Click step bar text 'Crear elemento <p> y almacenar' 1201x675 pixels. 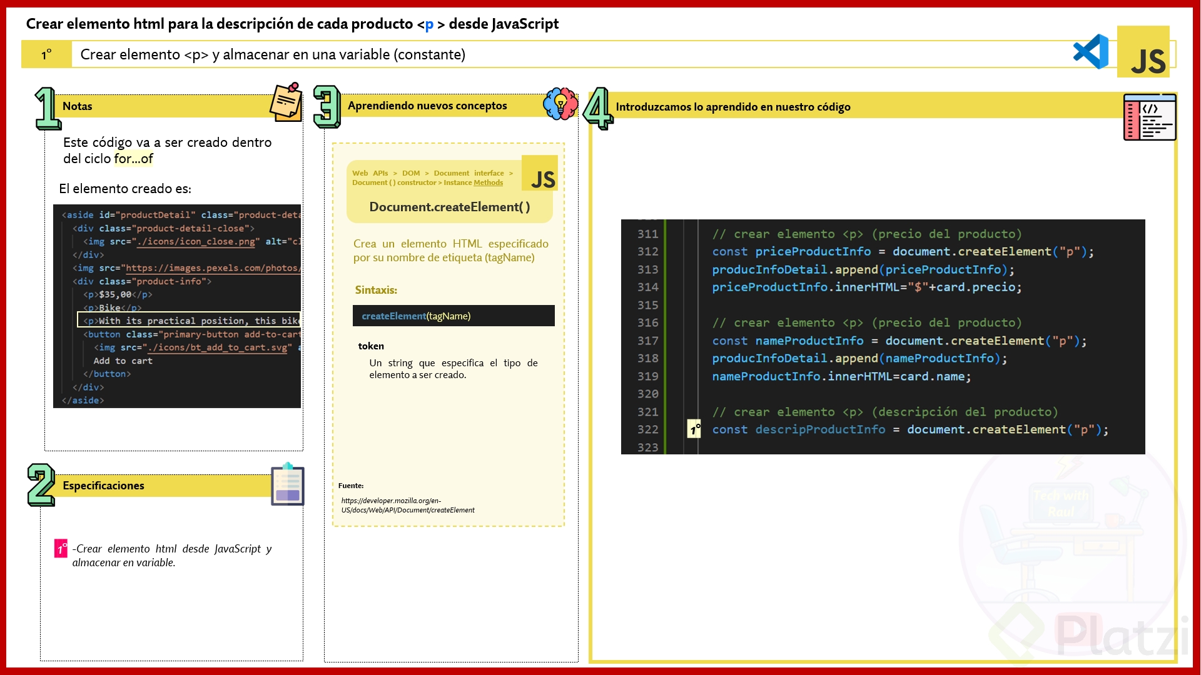(273, 54)
